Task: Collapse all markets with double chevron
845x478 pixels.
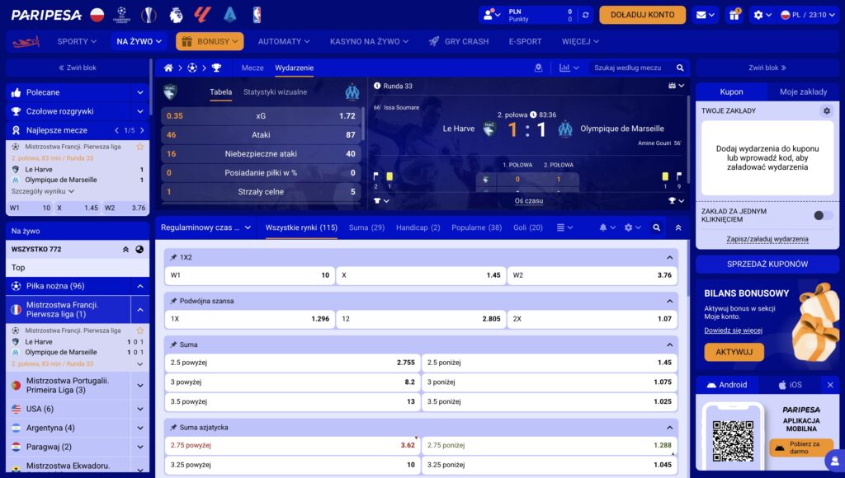Action: (x=678, y=227)
